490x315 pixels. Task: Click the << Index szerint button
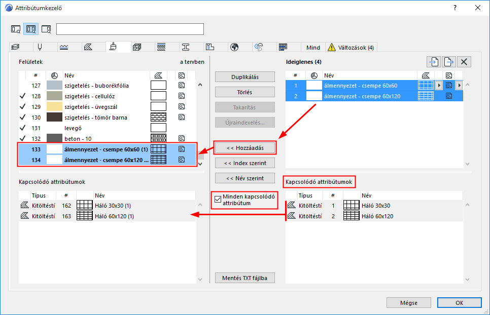click(245, 163)
